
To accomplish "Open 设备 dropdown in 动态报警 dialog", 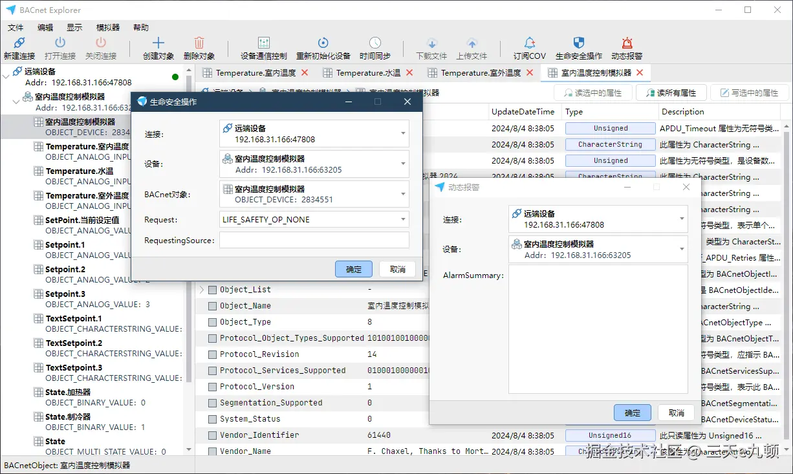I will pos(598,250).
